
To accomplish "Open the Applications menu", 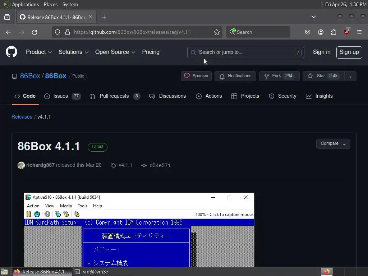I will 26,4.
